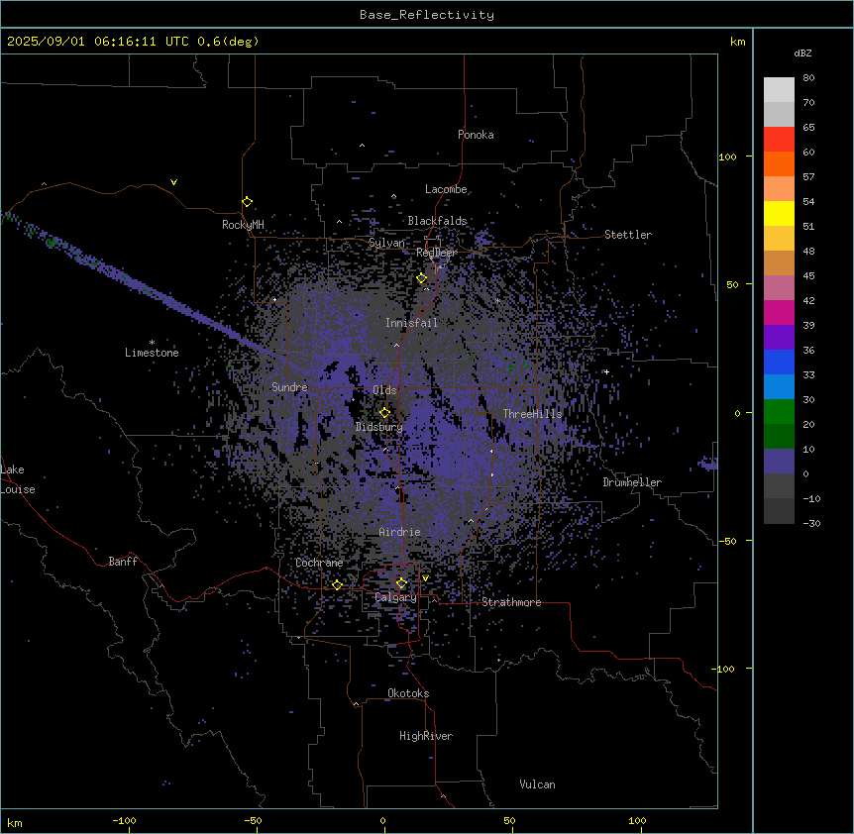Click the Sundre label
Screen dimensions: 854x834
289,387
